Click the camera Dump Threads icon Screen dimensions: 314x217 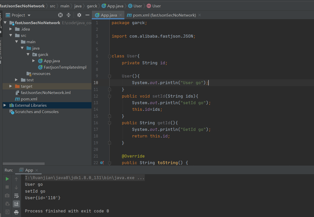click(7, 195)
